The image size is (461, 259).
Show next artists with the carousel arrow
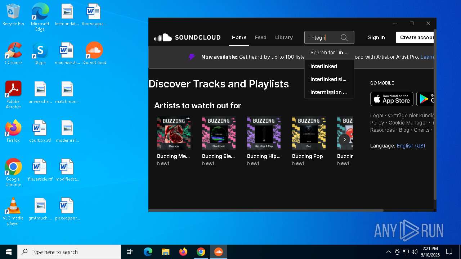click(344, 140)
